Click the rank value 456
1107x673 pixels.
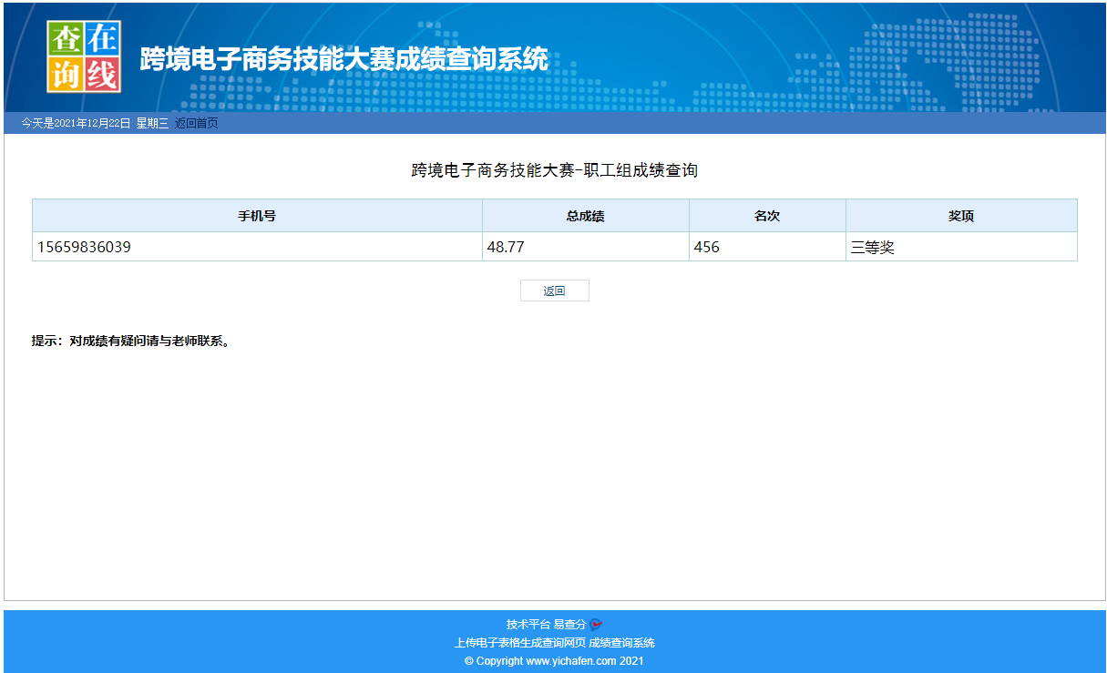706,247
